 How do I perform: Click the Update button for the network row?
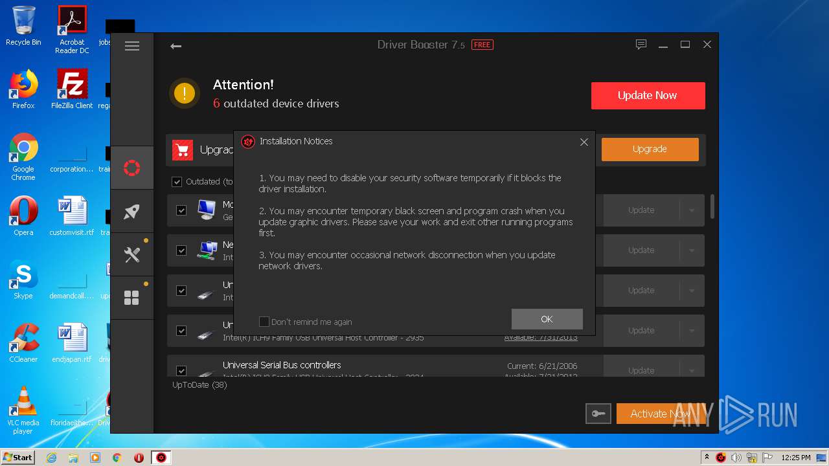tap(641, 250)
